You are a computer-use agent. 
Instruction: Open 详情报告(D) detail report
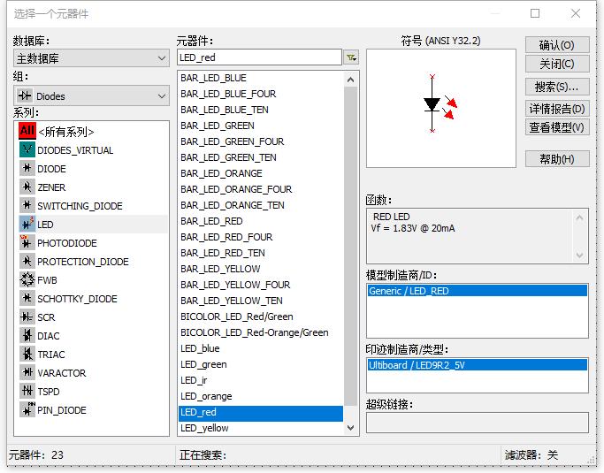(x=557, y=109)
